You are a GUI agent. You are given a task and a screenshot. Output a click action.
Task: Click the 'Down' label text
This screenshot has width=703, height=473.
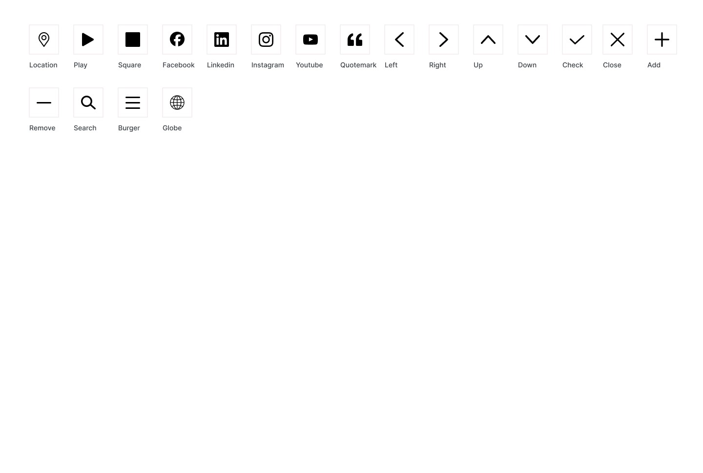tap(527, 65)
